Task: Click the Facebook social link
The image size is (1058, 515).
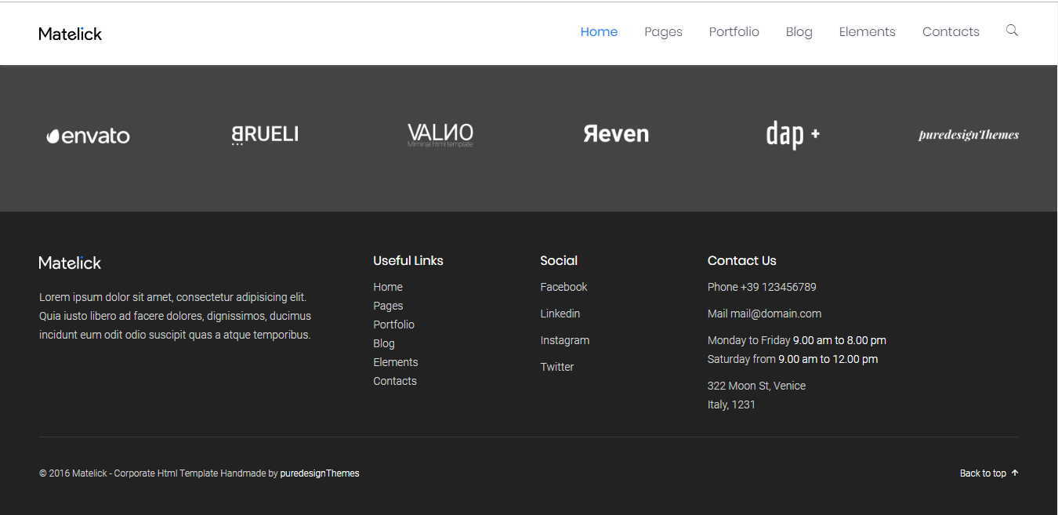Action: 563,287
